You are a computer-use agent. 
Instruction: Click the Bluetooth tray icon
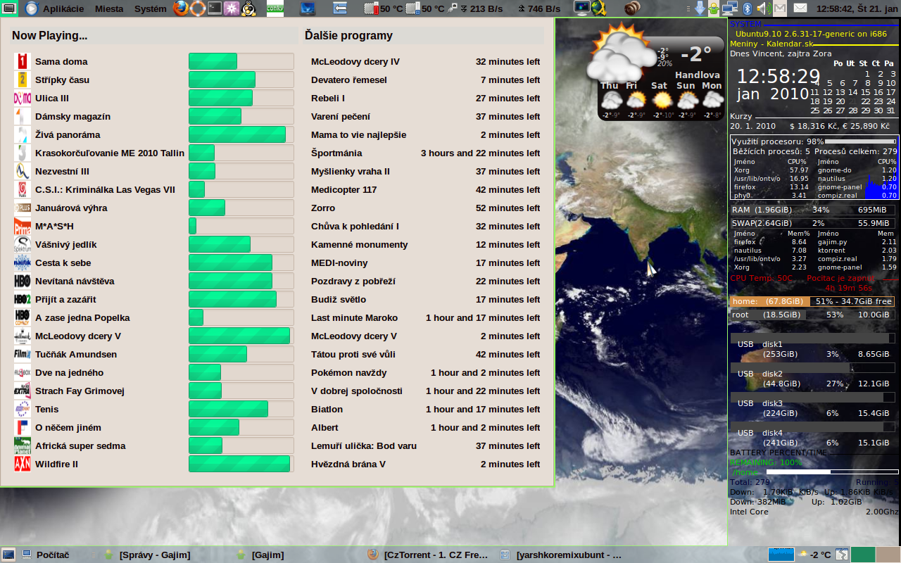click(748, 8)
